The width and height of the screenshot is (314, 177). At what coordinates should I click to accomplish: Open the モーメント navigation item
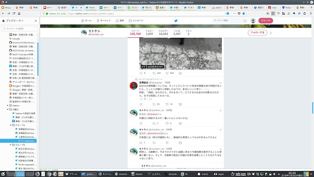[104, 21]
